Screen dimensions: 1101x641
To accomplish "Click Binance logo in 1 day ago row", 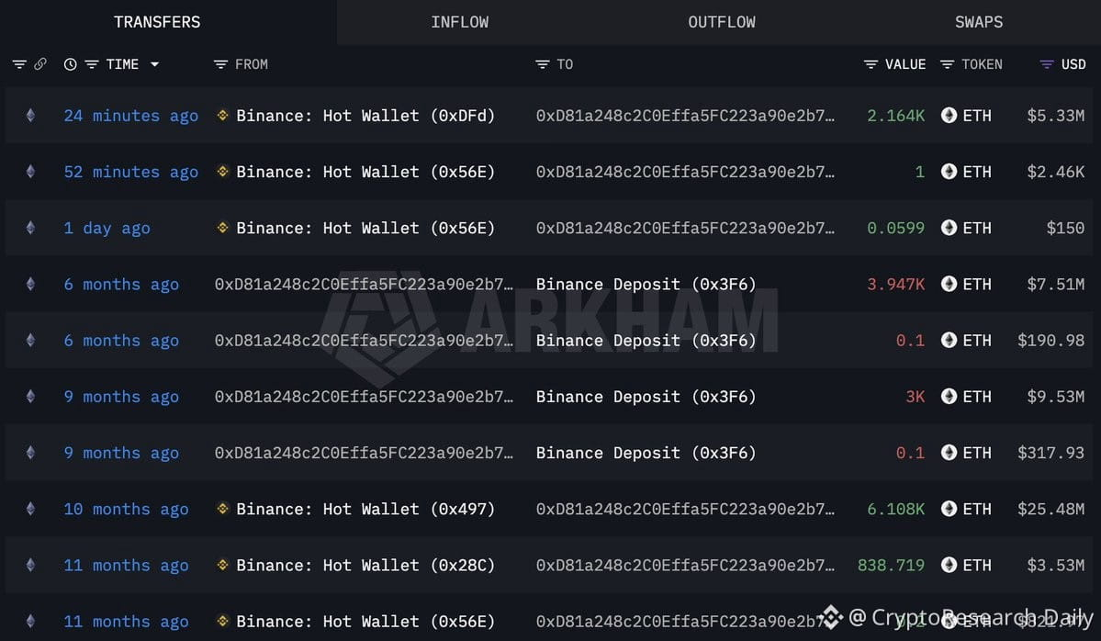I will 222,228.
